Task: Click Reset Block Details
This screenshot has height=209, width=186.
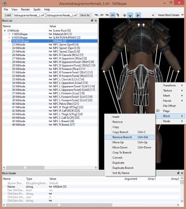Action: point(169,15)
